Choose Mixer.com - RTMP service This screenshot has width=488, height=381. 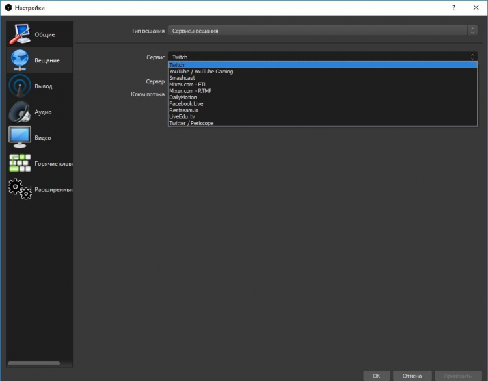click(x=323, y=91)
